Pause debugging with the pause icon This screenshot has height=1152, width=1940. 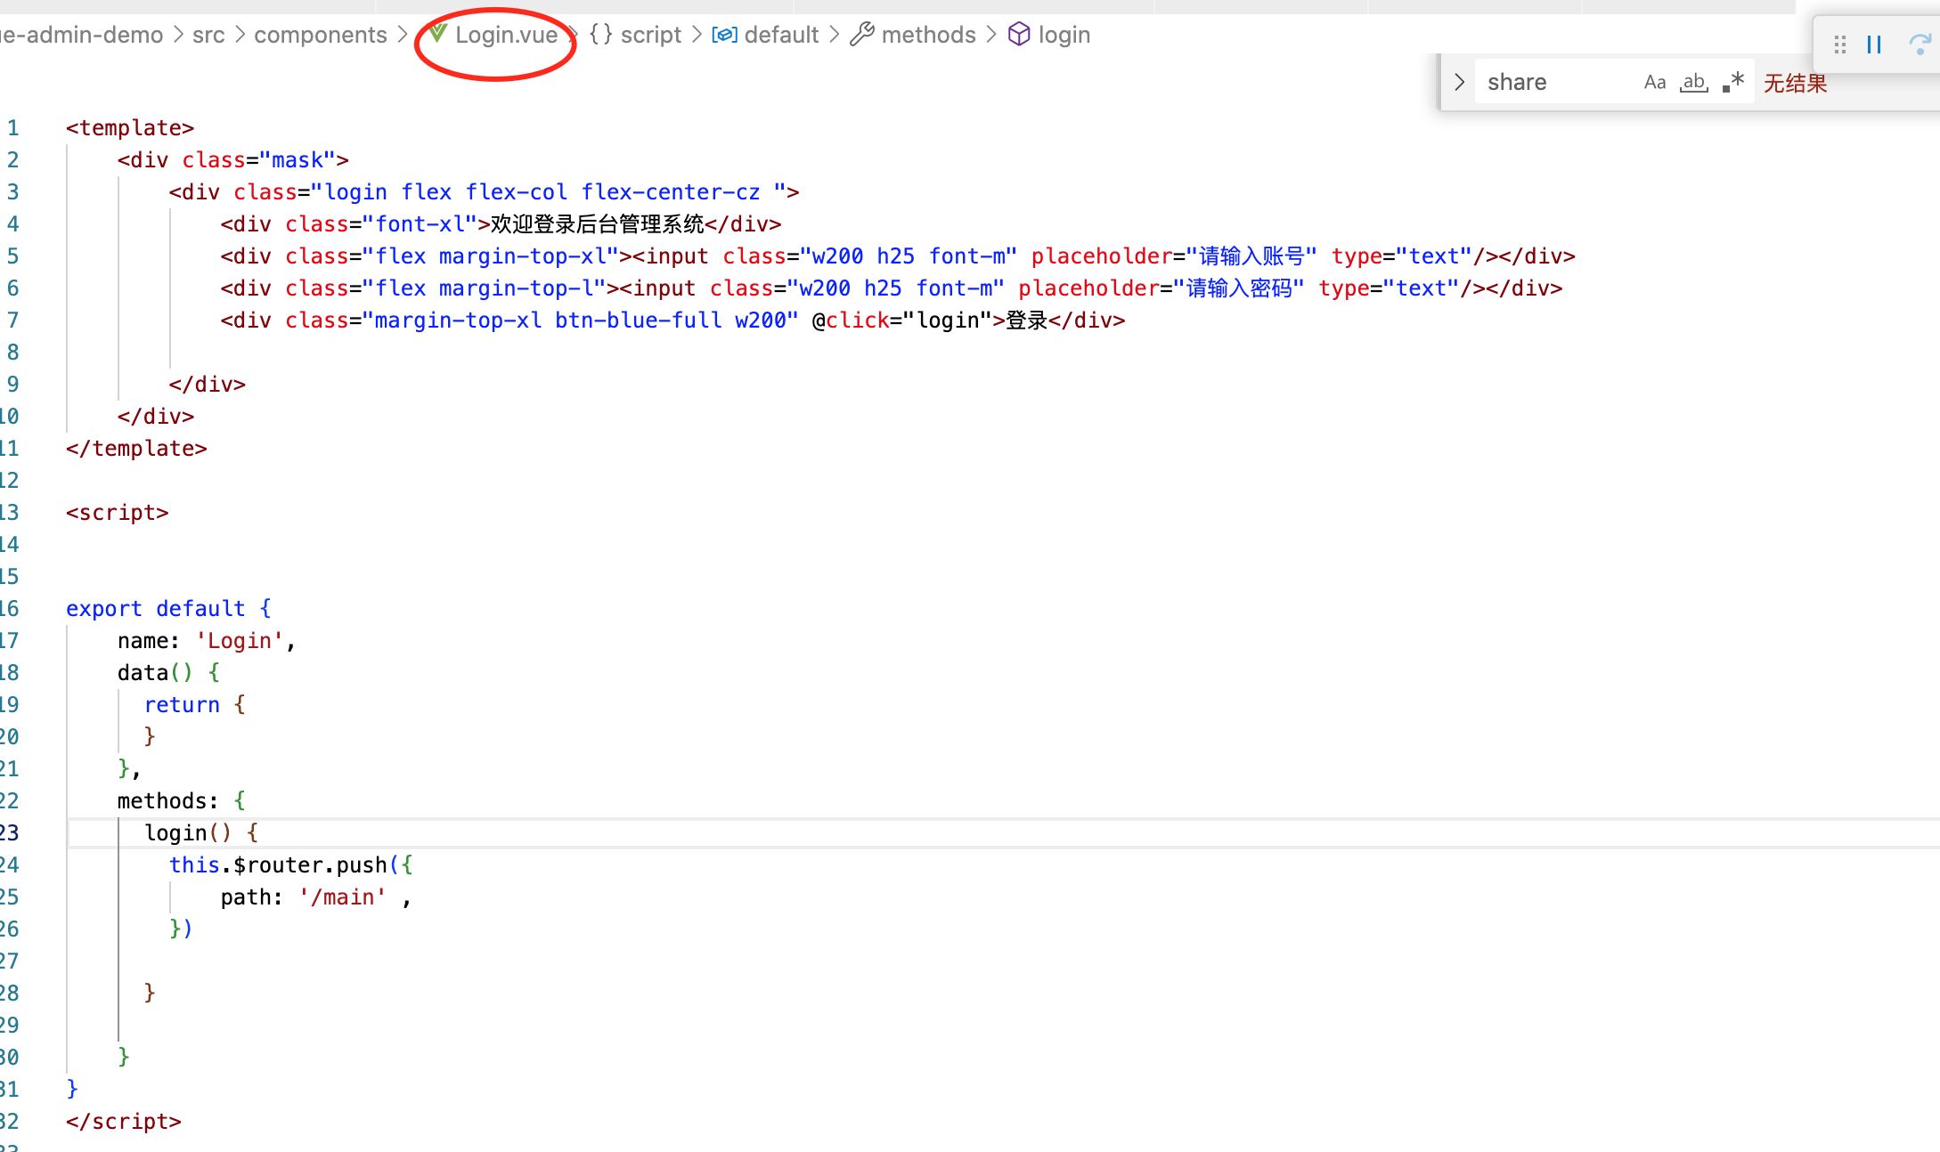(x=1874, y=45)
